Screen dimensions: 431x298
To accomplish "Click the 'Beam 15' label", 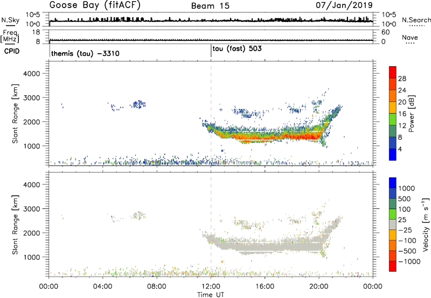I will (x=210, y=6).
